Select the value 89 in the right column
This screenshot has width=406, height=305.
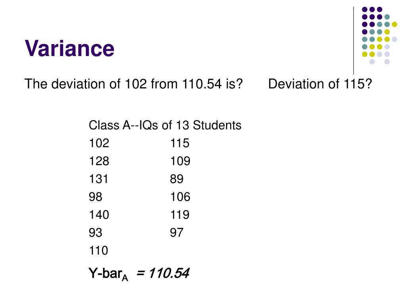tap(176, 179)
